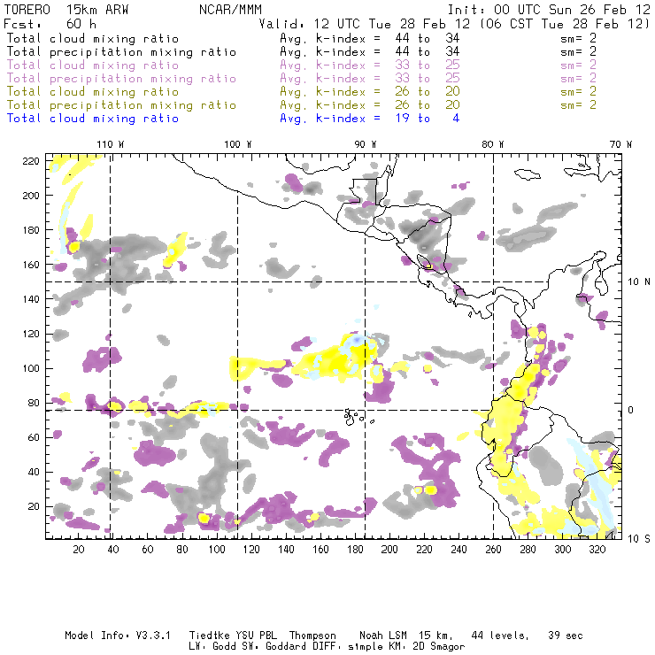Click olive 'Total precipitation mixing ratio' legend line

(x=121, y=105)
